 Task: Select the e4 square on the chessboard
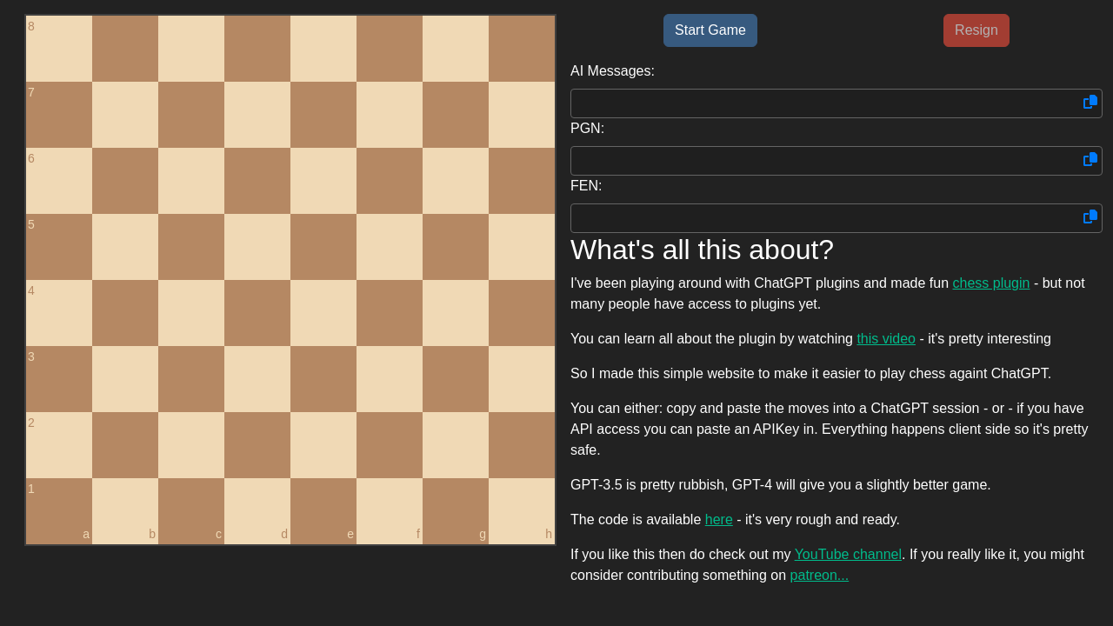tap(323, 312)
